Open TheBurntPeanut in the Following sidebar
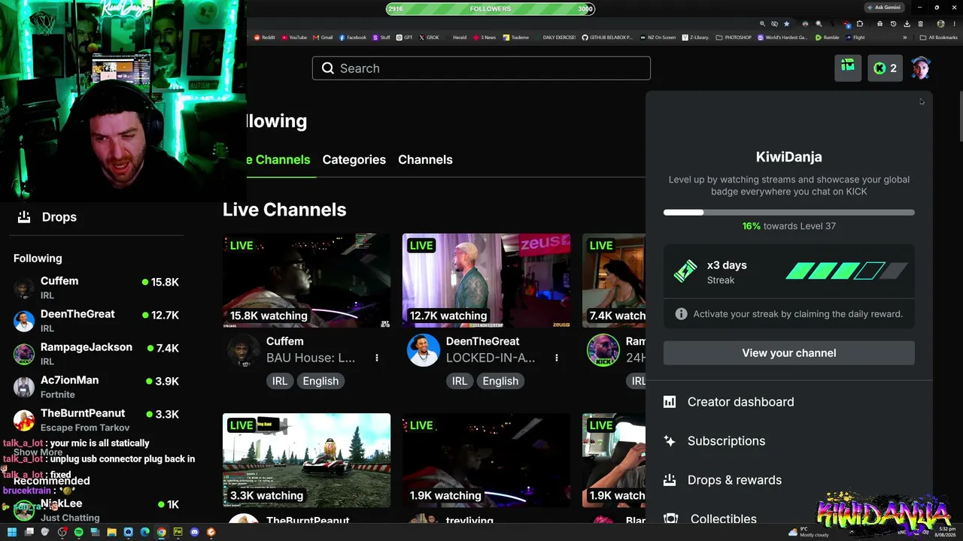The image size is (963, 541). click(x=98, y=420)
